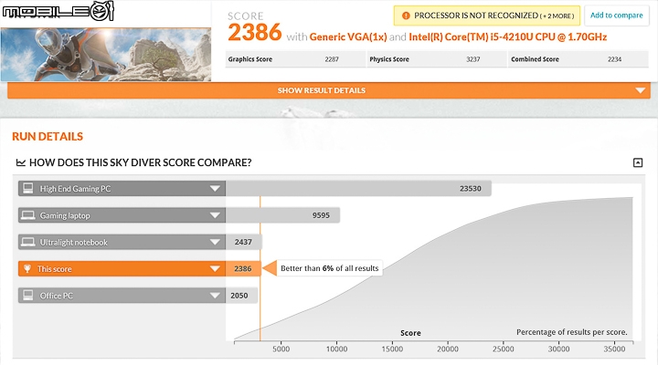
Task: Click the Office PC 2050 value
Action: (x=239, y=296)
